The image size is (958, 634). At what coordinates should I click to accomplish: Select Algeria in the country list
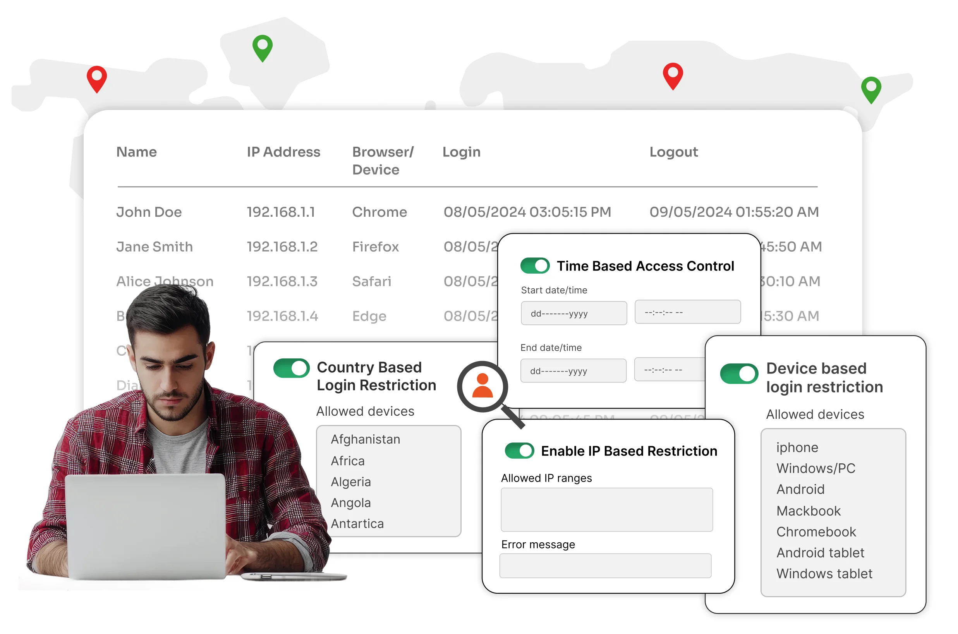click(350, 481)
